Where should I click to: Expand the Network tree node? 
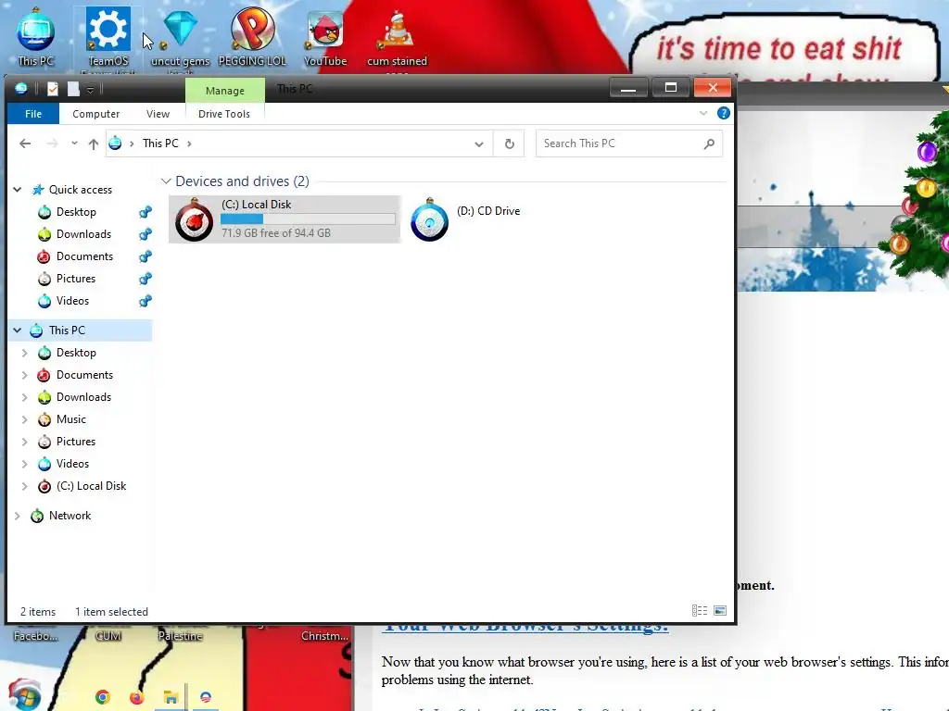click(x=18, y=516)
